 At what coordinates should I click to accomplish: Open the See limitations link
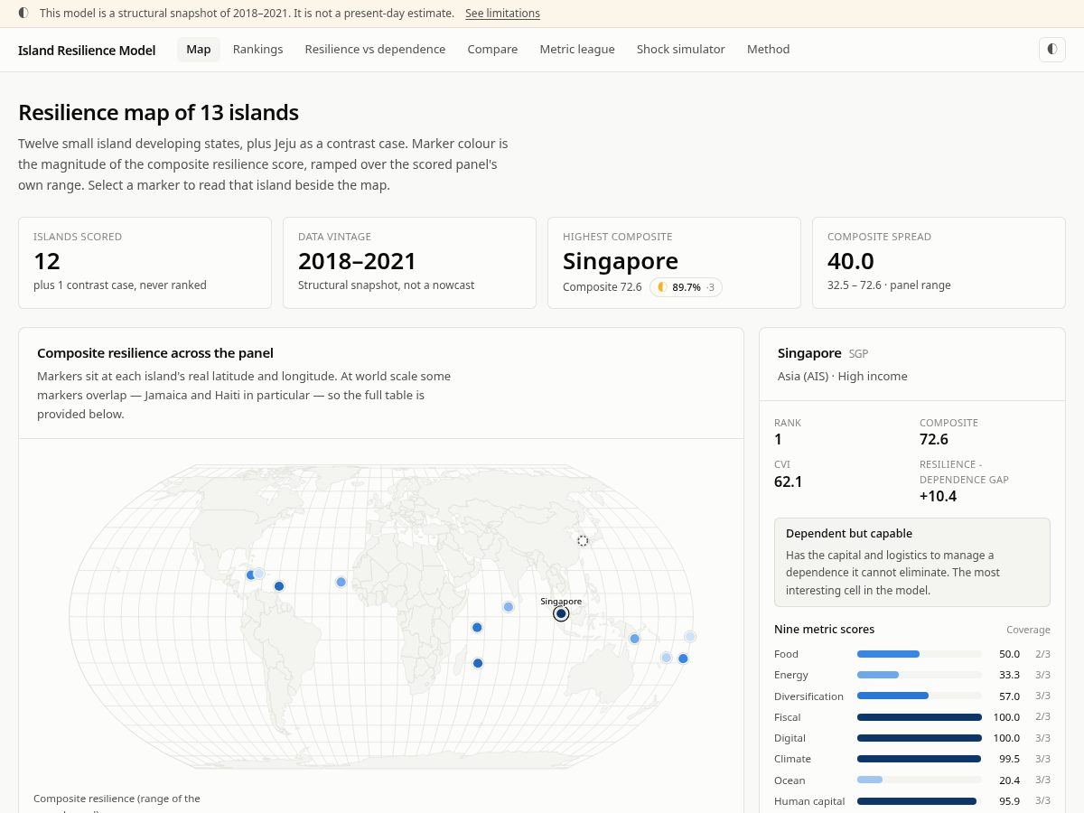[x=502, y=14]
